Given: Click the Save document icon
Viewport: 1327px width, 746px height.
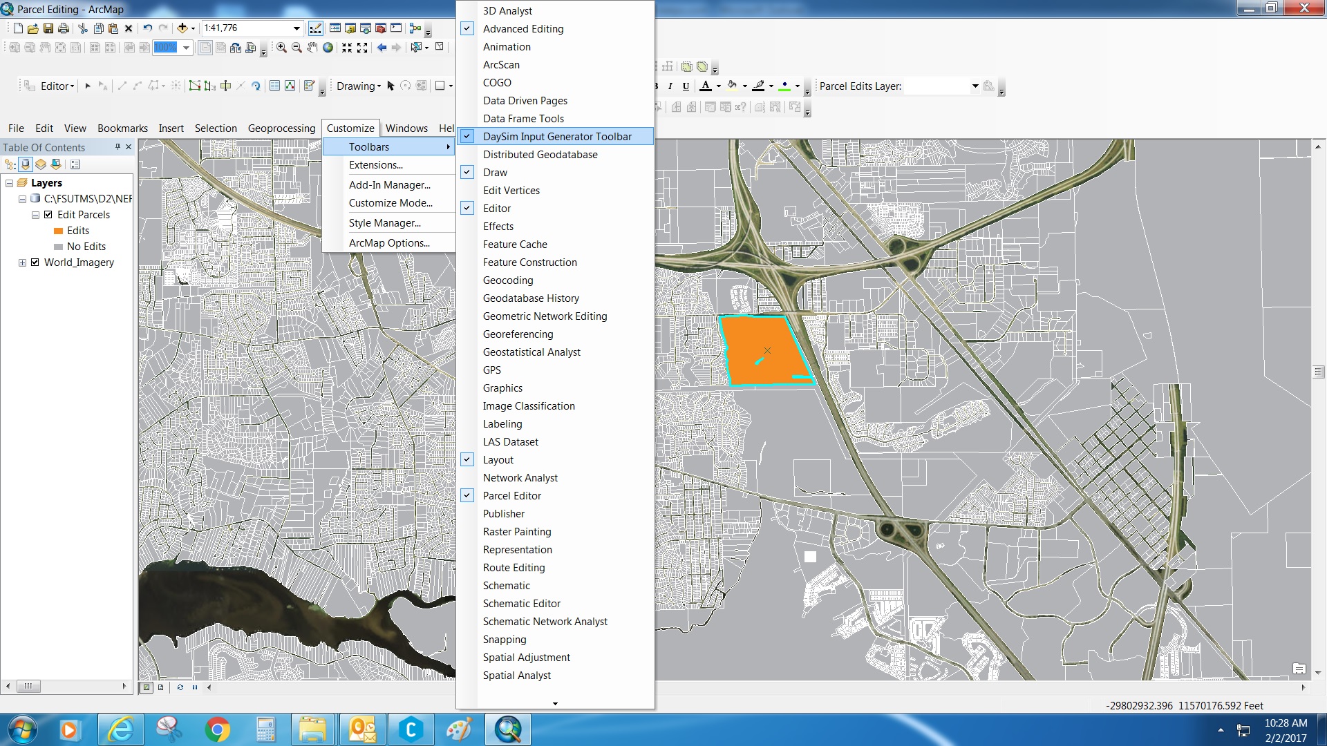Looking at the screenshot, I should pyautogui.click(x=48, y=28).
